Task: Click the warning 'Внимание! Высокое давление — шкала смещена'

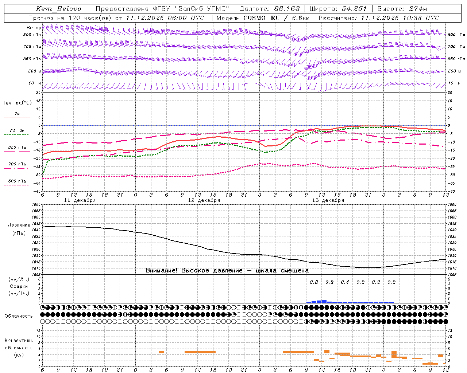Action: pos(227,271)
